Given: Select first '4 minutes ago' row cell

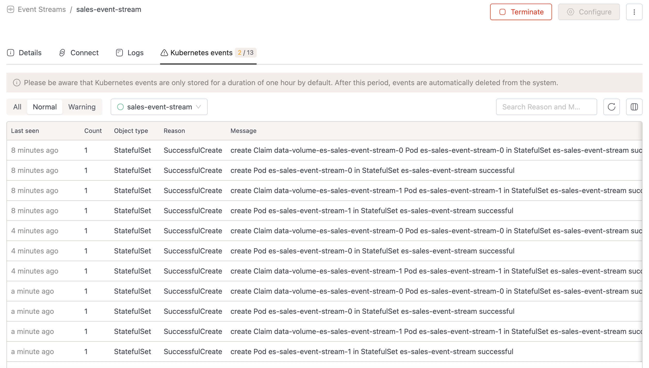Looking at the screenshot, I should tap(35, 231).
